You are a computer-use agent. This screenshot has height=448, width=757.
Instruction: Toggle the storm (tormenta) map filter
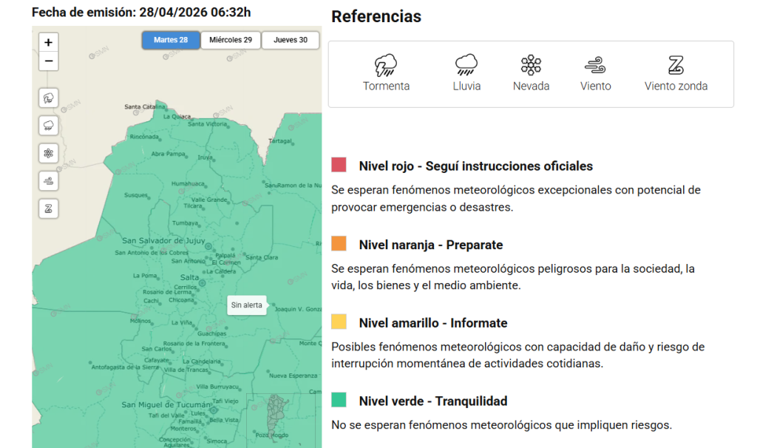click(48, 98)
